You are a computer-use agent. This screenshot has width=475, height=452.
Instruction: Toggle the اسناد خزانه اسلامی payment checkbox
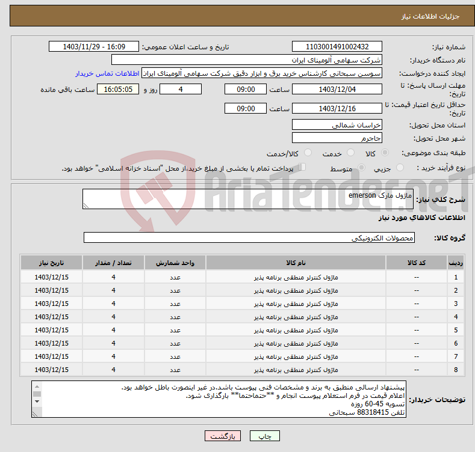pos(302,167)
